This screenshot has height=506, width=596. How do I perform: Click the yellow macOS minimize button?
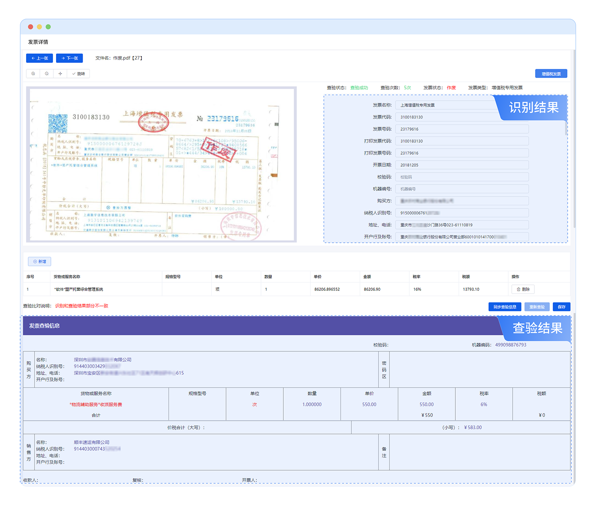coord(39,27)
